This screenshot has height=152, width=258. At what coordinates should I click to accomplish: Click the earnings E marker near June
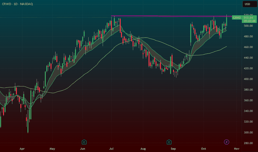click(x=84, y=142)
